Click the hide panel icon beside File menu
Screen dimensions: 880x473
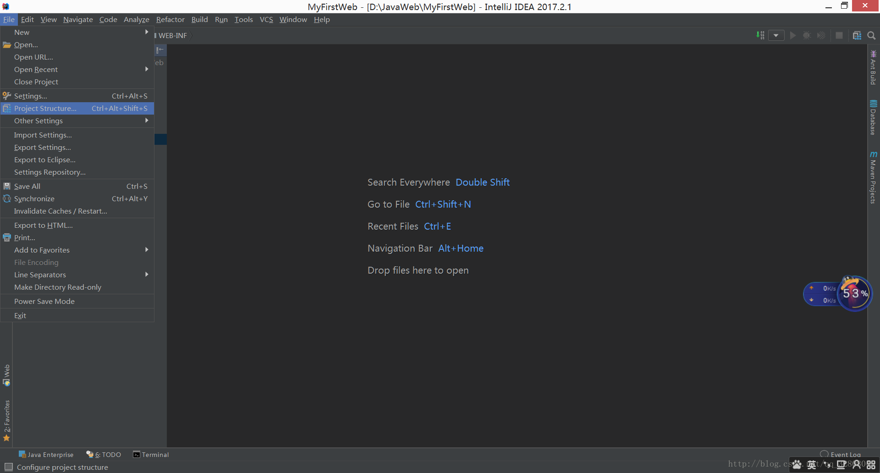pos(160,50)
